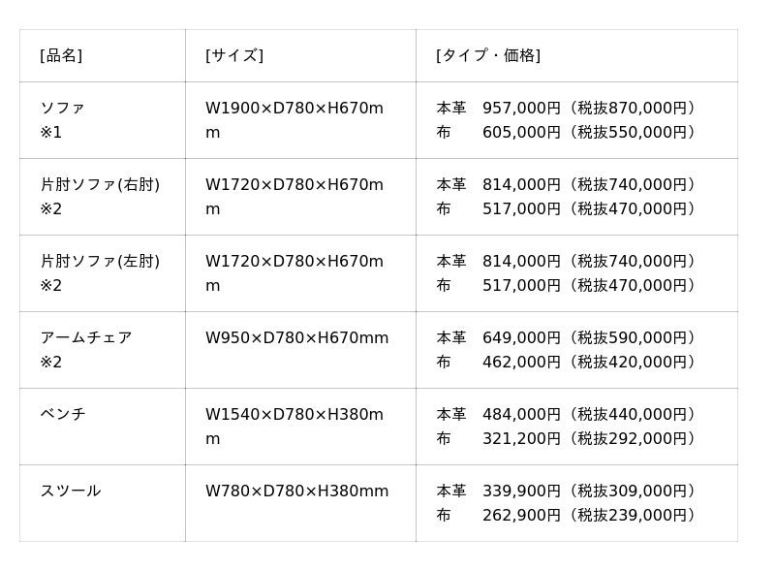The image size is (775, 571).
Task: Click the 片肘ソファ(右肘) product name
Action: pyautogui.click(x=100, y=185)
